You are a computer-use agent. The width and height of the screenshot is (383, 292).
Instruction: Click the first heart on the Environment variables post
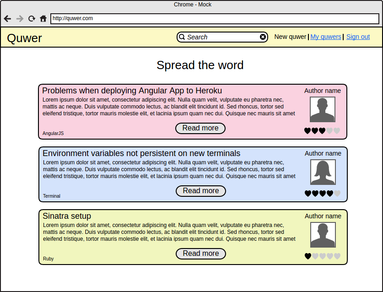point(308,194)
